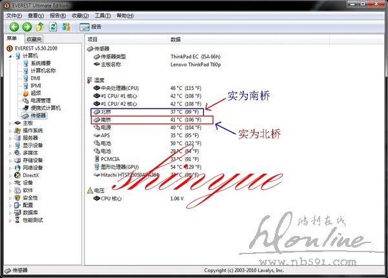
Task: Select the APS temperature row
Action: click(x=146, y=136)
